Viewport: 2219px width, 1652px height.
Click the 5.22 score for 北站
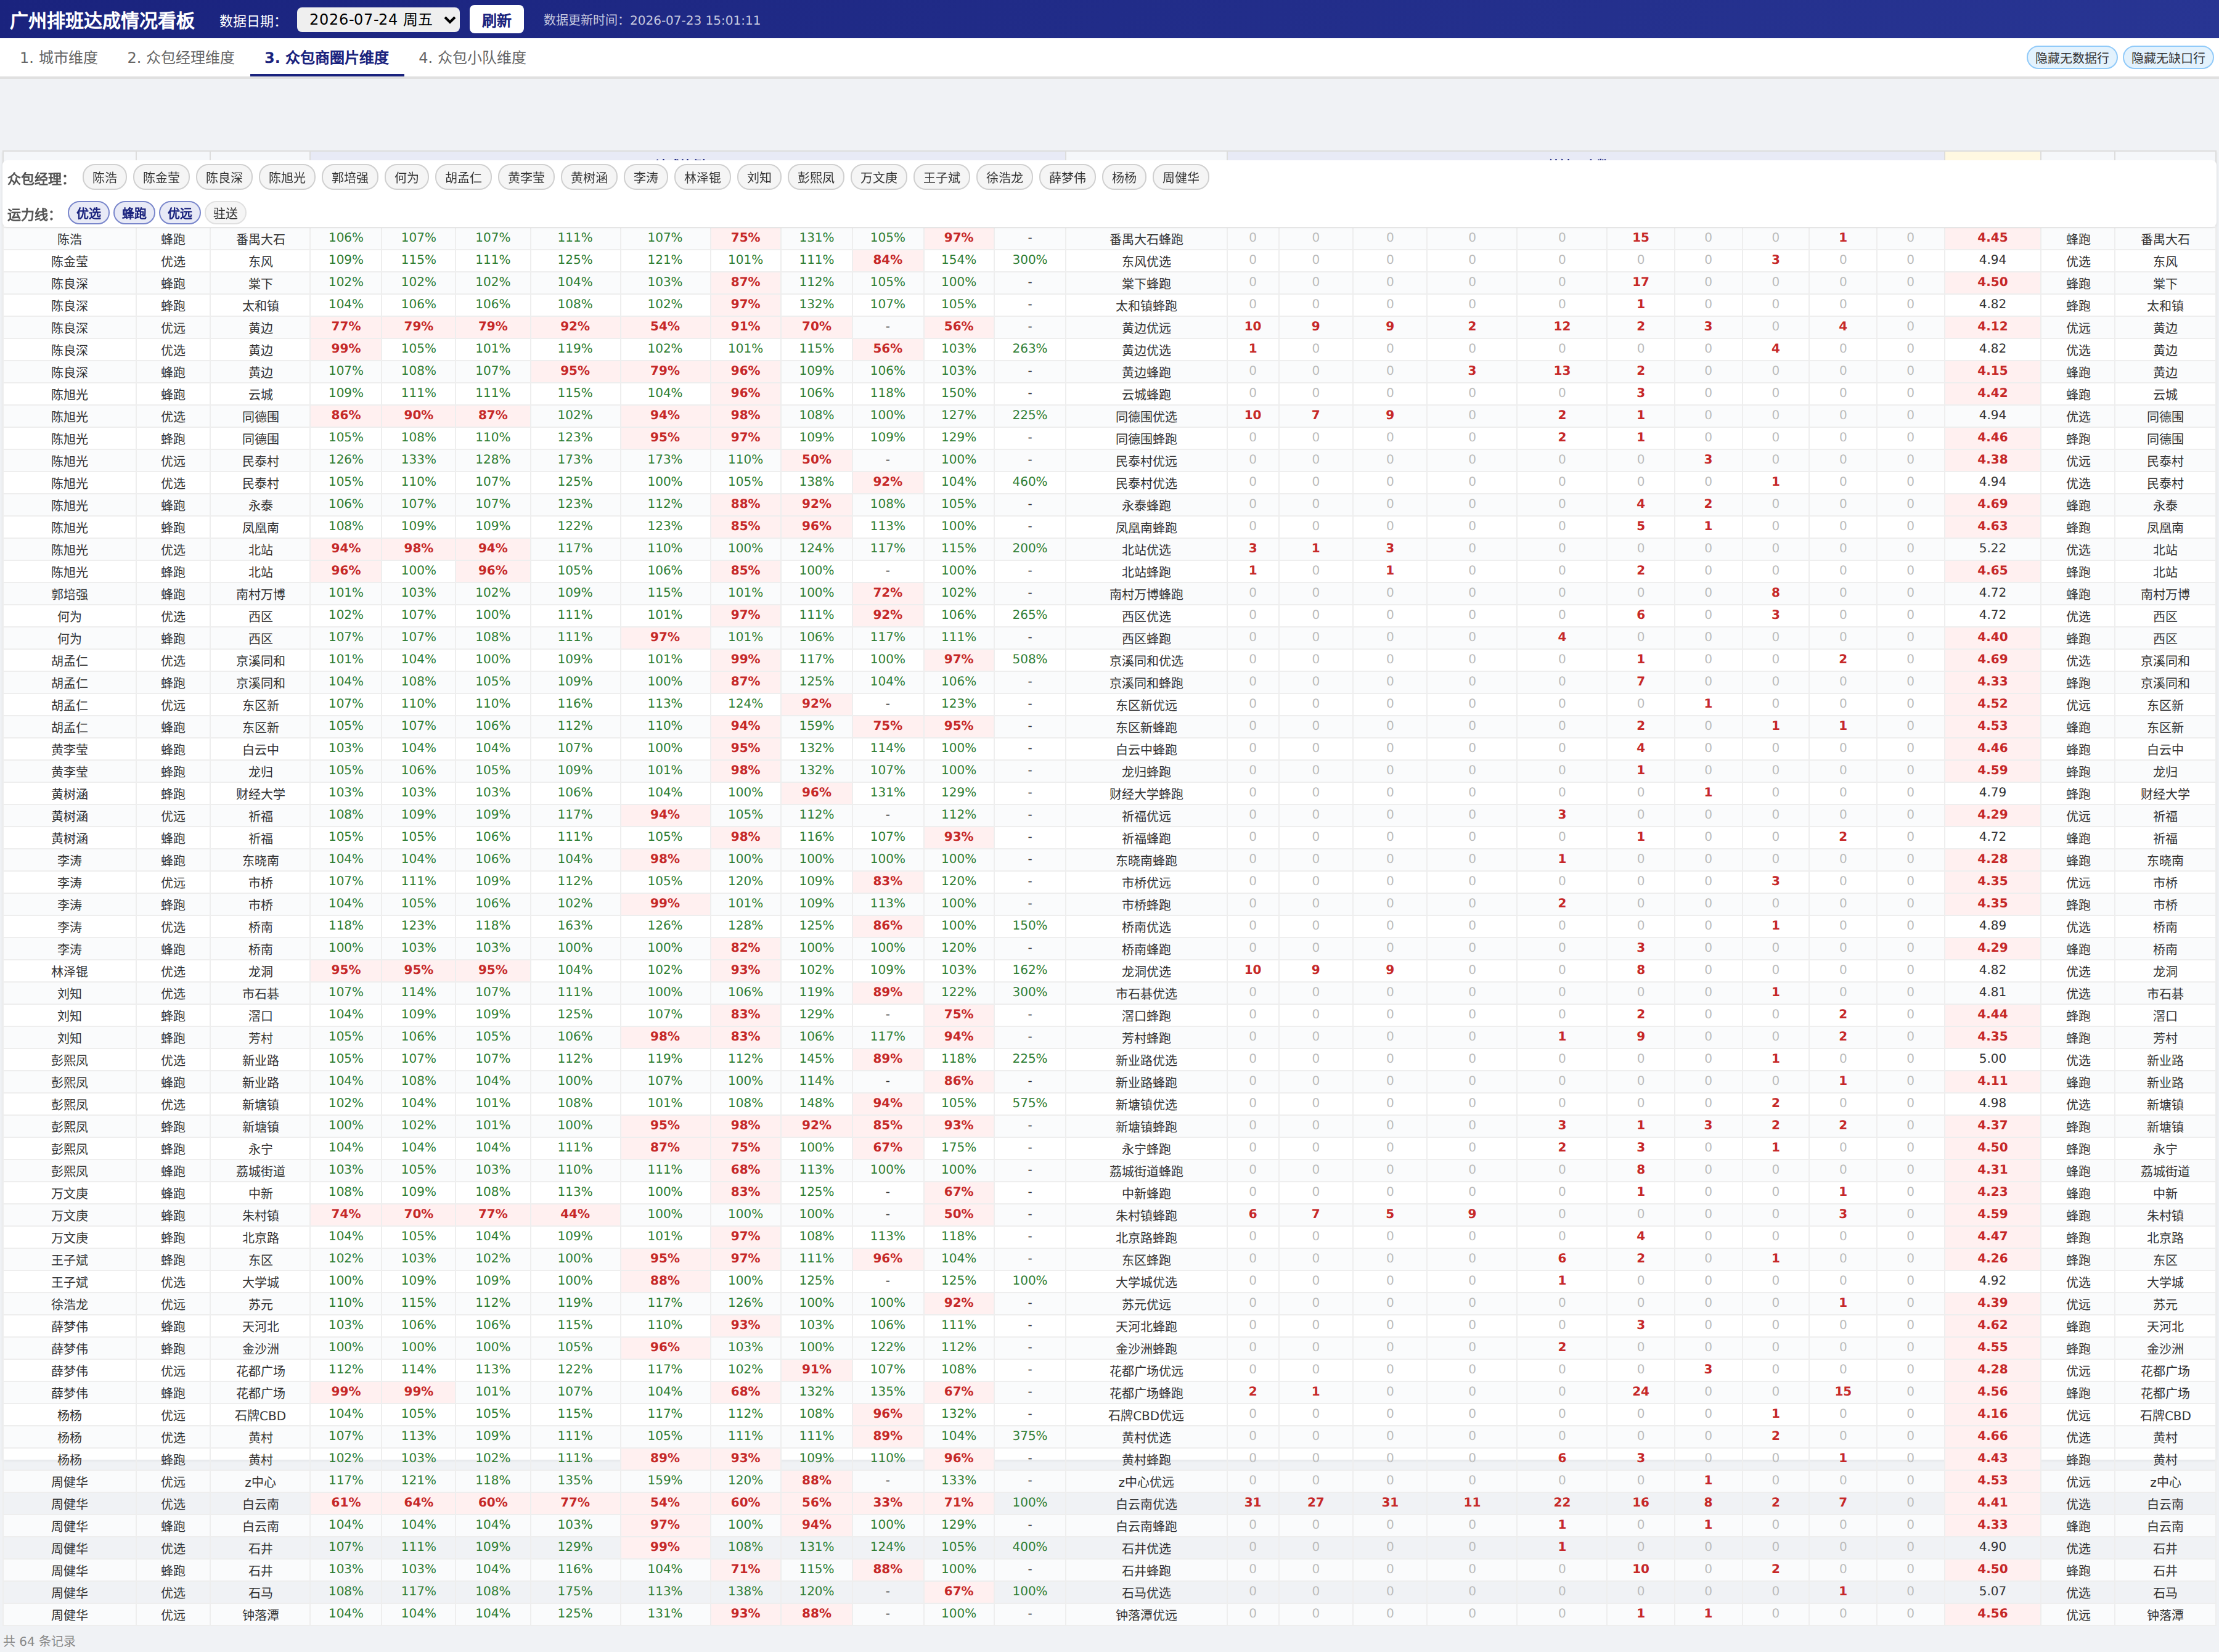click(1992, 548)
